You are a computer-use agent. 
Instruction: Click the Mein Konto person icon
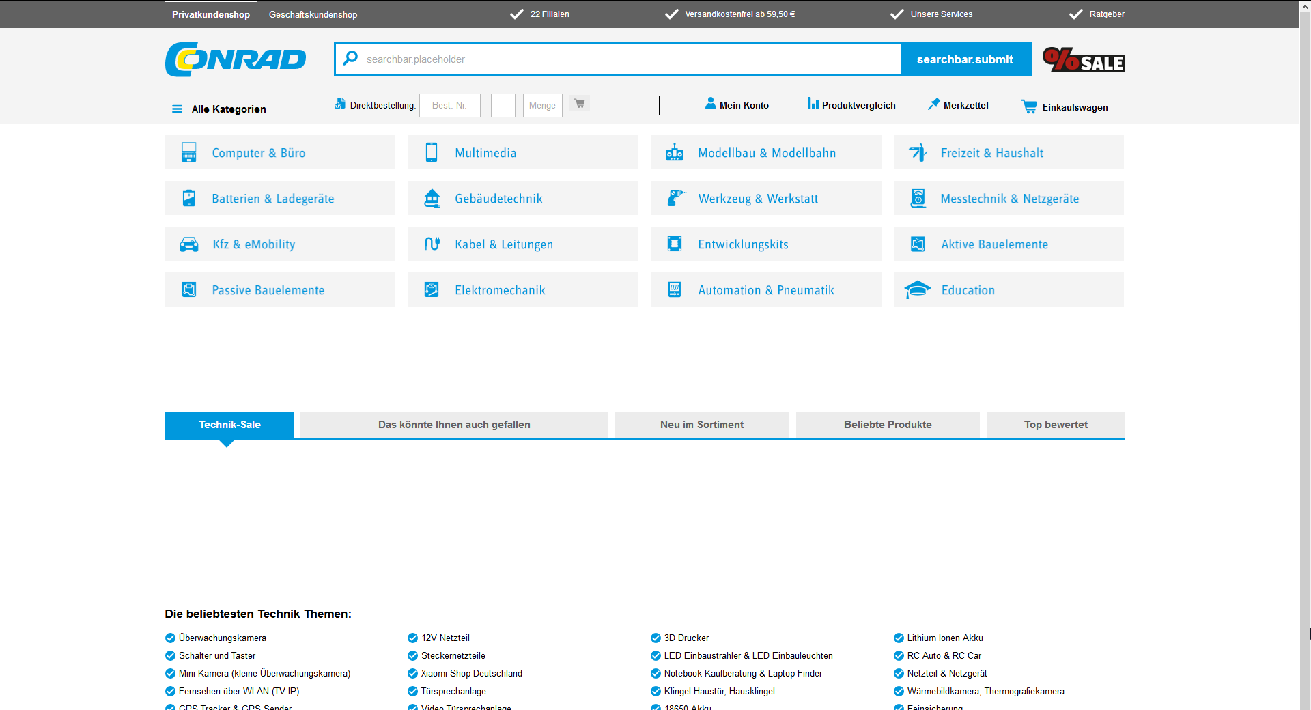point(711,104)
